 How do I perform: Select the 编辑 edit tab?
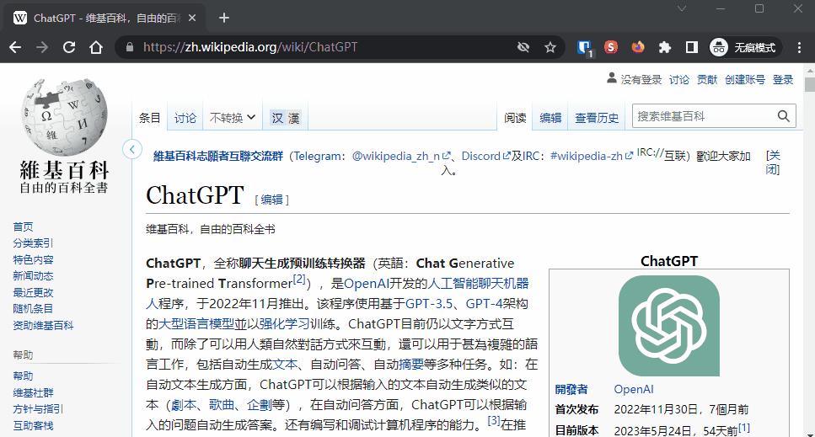550,119
